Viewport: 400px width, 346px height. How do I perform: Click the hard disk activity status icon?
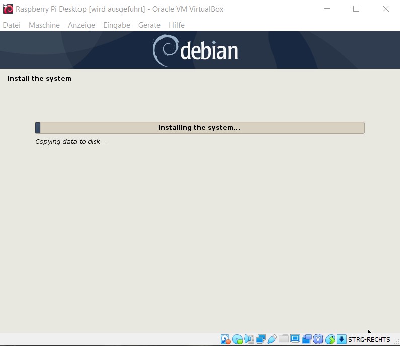(x=226, y=339)
